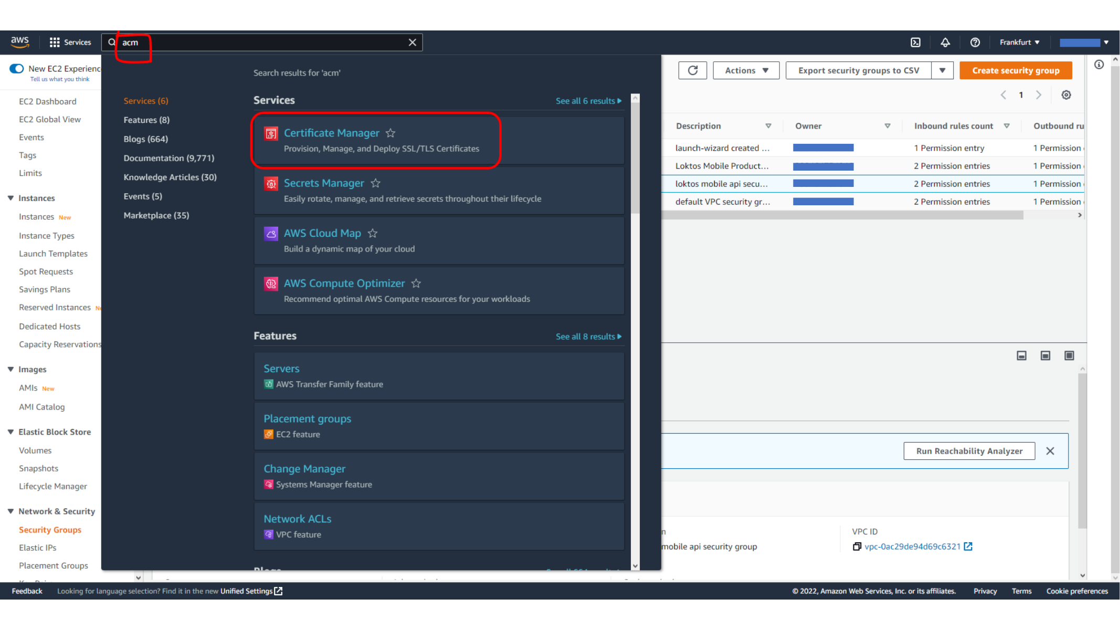Viewport: 1120px width, 630px height.
Task: Filter results by Features (8)
Action: point(146,120)
